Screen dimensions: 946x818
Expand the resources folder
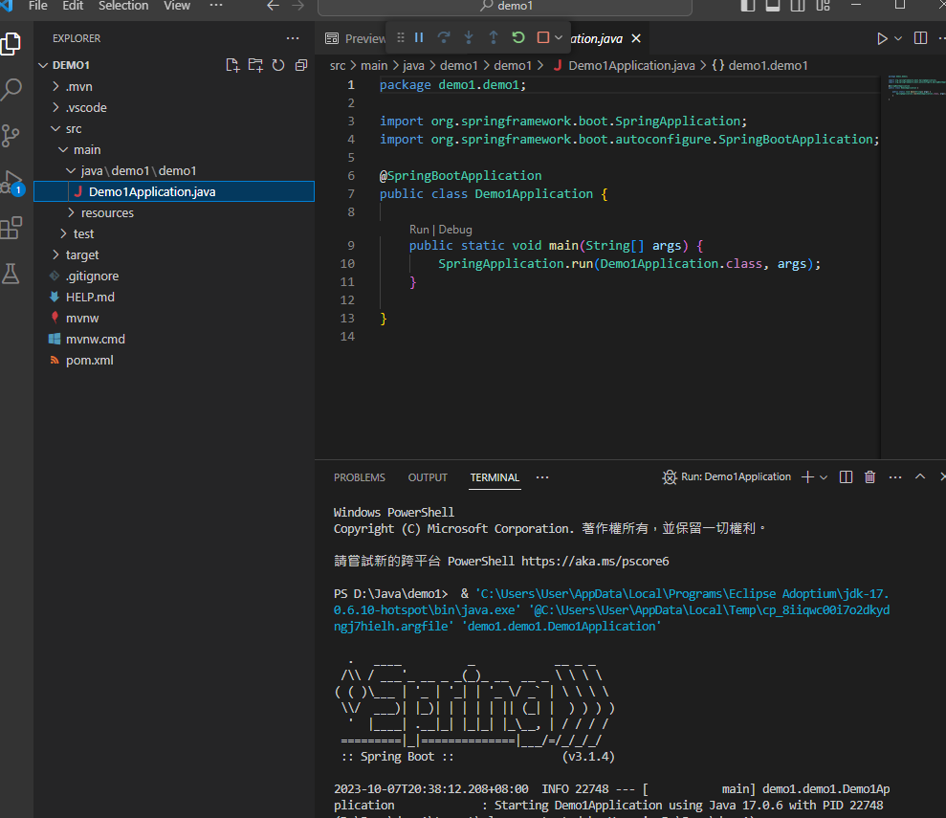pos(106,212)
